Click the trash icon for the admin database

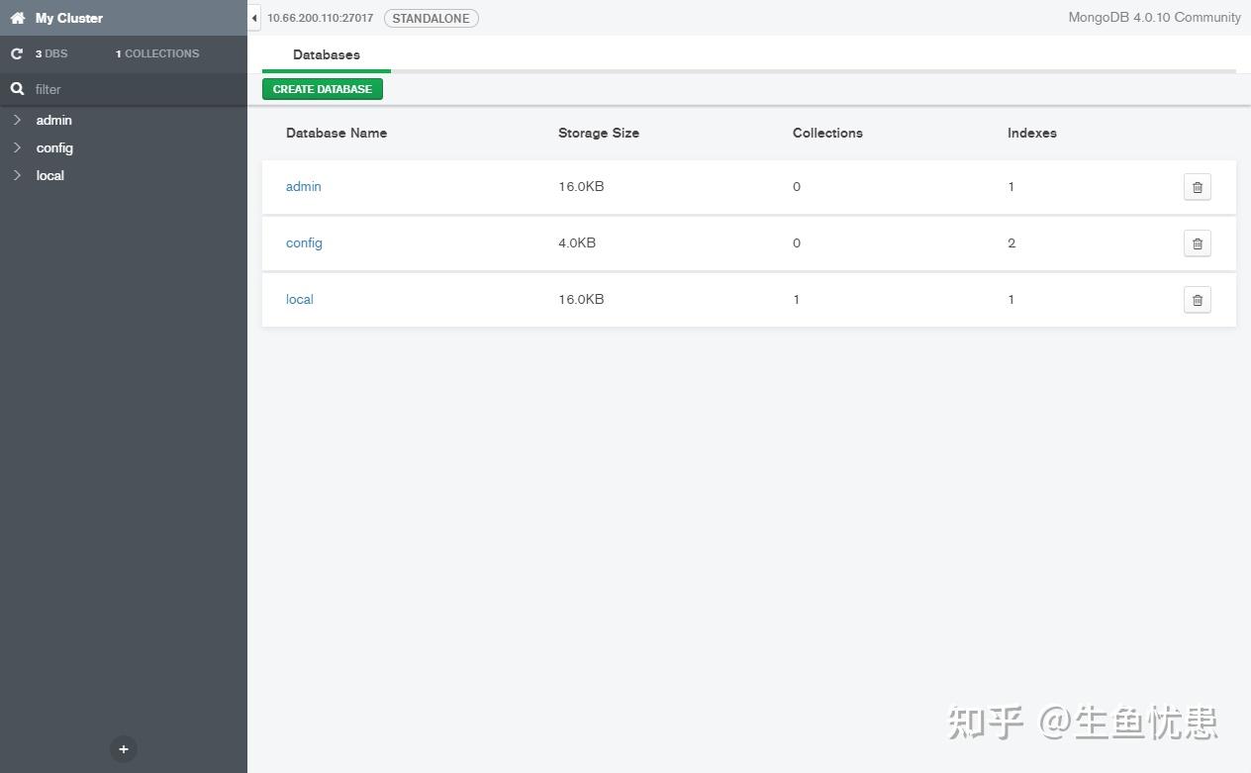pyautogui.click(x=1197, y=186)
